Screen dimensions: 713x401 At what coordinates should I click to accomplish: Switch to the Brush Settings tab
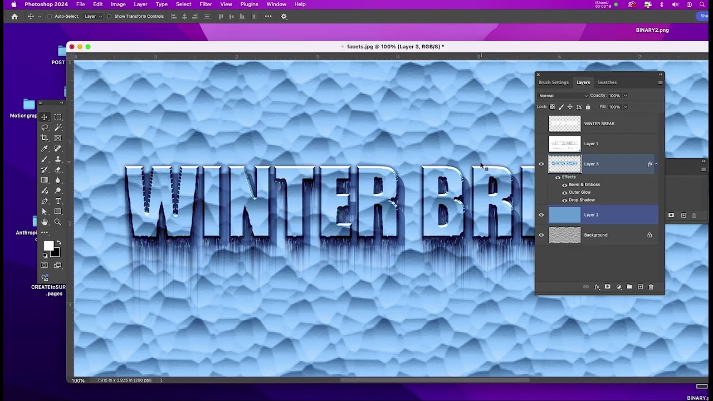[554, 82]
